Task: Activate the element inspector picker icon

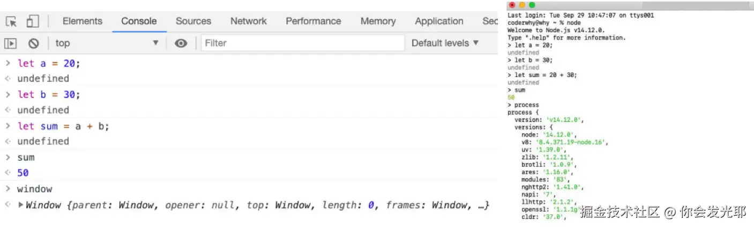Action: coord(11,21)
